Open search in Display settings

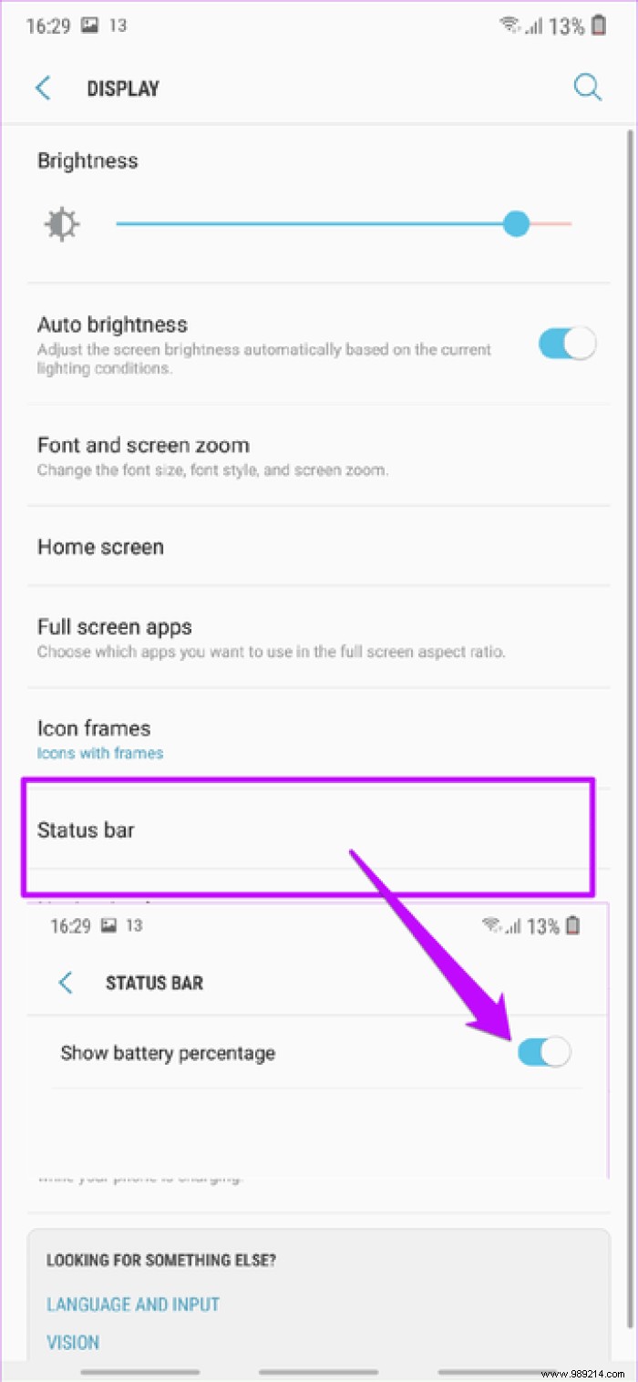[x=587, y=88]
